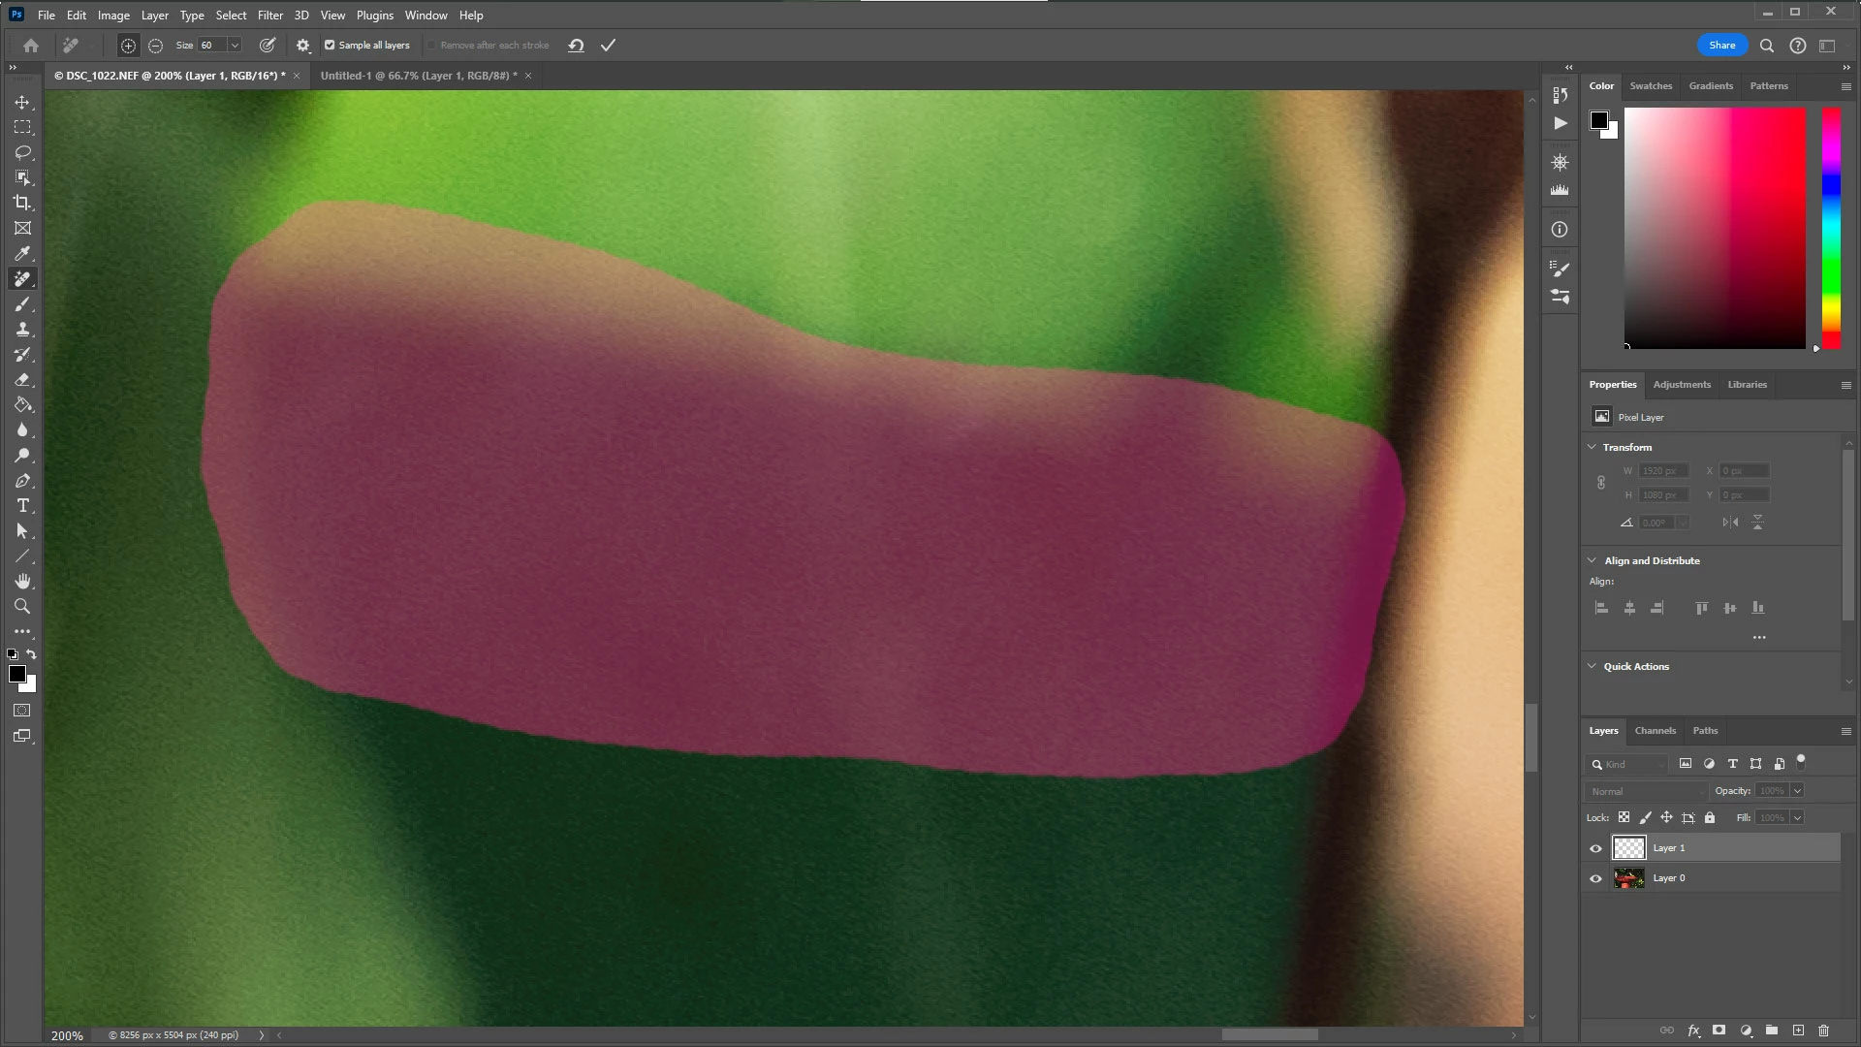Select the Horizontal Type tool

tap(22, 506)
